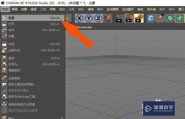
Task: Click the 保存 floppy disk icon
Action: 4,58
